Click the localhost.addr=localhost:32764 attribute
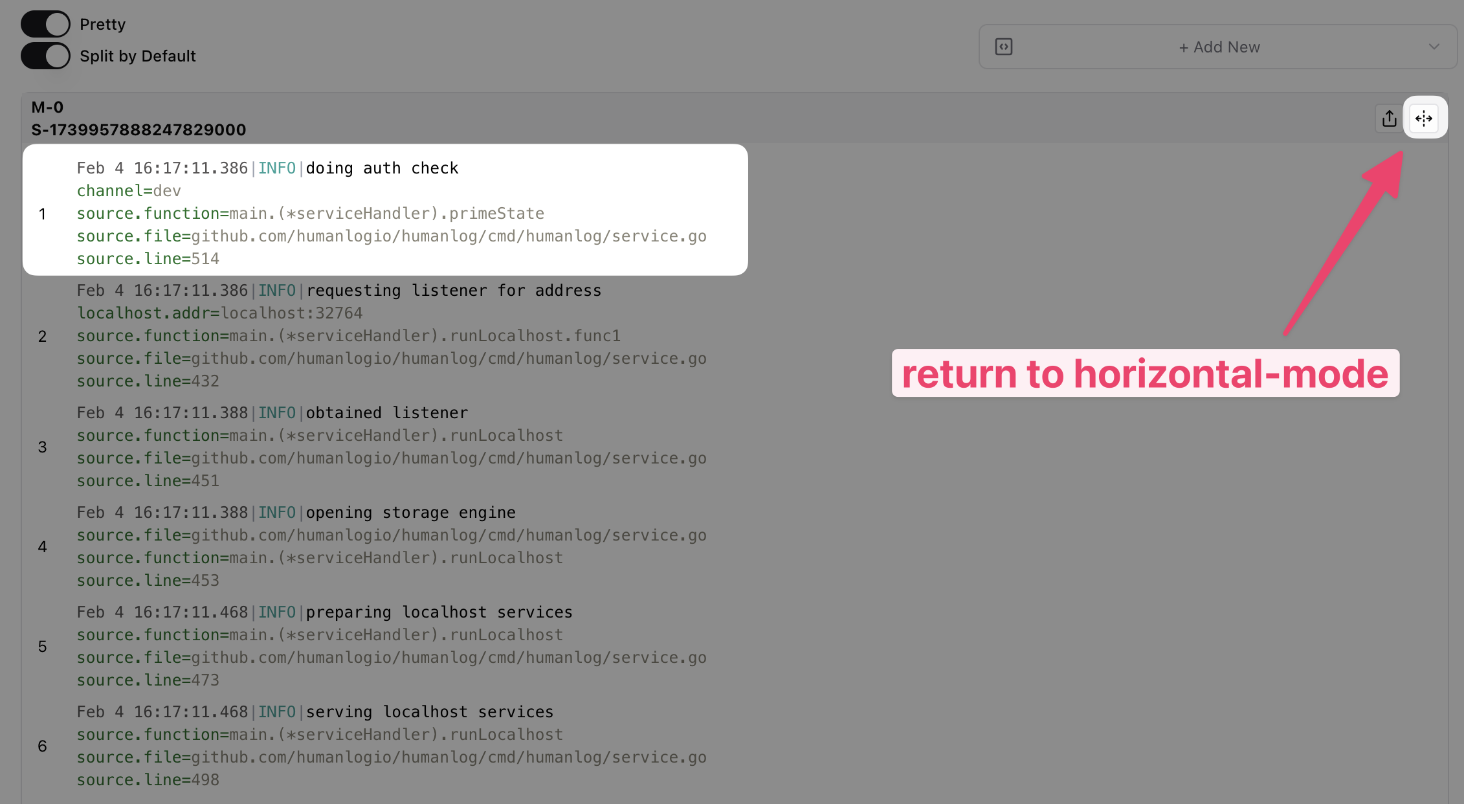This screenshot has width=1464, height=804. 220,313
